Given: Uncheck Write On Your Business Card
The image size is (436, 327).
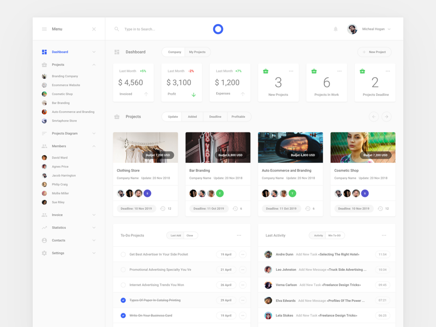Looking at the screenshot, I should (123, 316).
